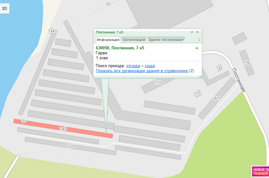This screenshot has width=269, height=178.
Task: Toggle the 3D map view button
Action: [5, 9]
